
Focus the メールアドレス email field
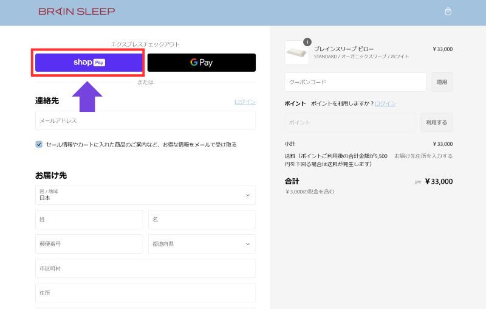(x=145, y=120)
